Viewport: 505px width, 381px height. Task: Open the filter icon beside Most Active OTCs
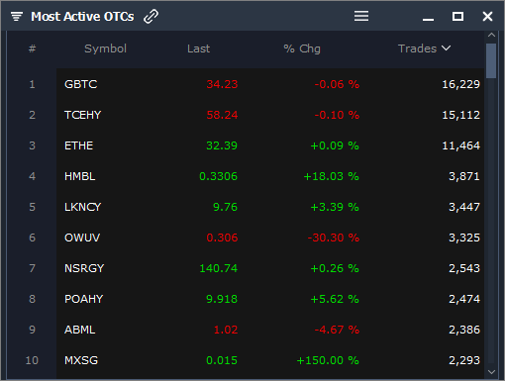coord(17,16)
